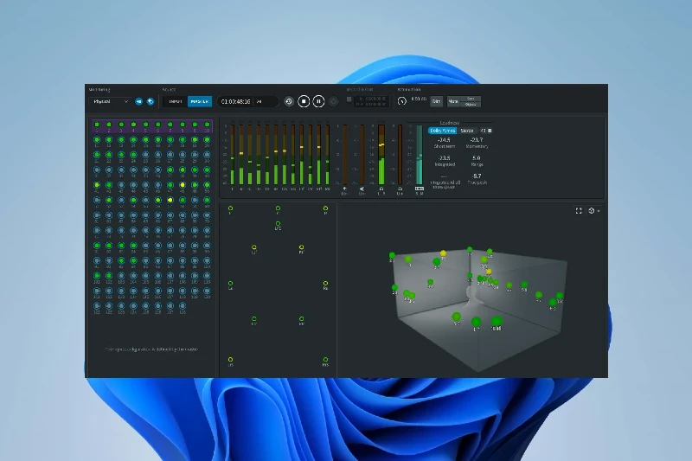This screenshot has width=692, height=461.
Task: Open the Monitoring layout dropdown
Action: pos(110,101)
